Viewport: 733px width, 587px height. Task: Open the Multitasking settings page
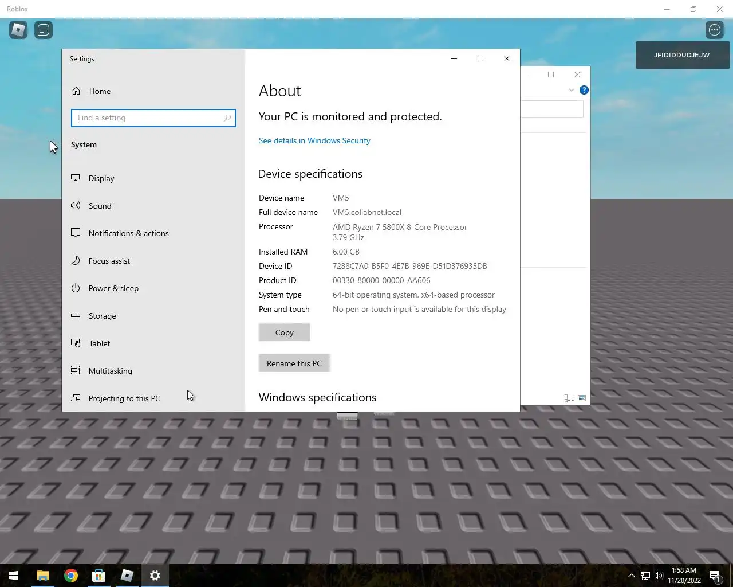(153, 371)
